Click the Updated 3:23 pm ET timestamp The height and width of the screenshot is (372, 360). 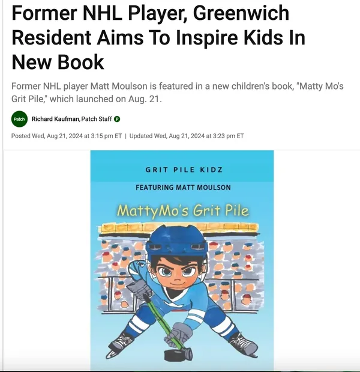coord(187,136)
